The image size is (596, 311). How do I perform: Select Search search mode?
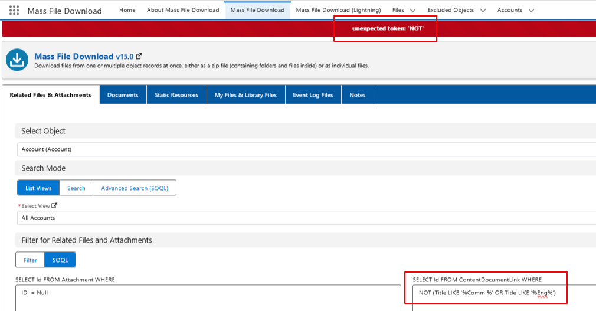point(76,188)
